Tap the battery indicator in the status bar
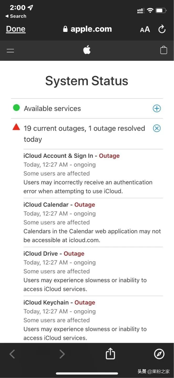The height and width of the screenshot is (378, 174). point(161,11)
